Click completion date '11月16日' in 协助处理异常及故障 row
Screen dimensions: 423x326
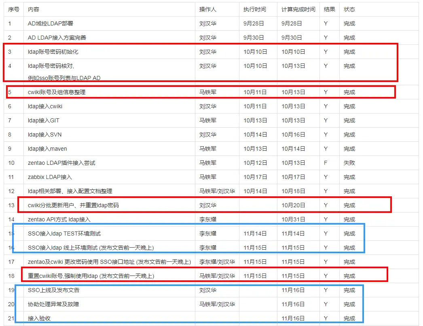pos(293,304)
